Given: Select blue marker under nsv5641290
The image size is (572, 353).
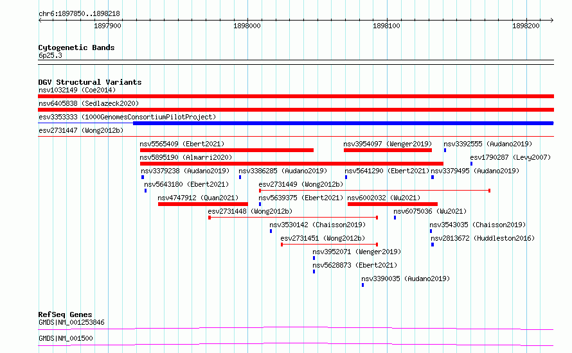Looking at the screenshot, I should [x=346, y=177].
